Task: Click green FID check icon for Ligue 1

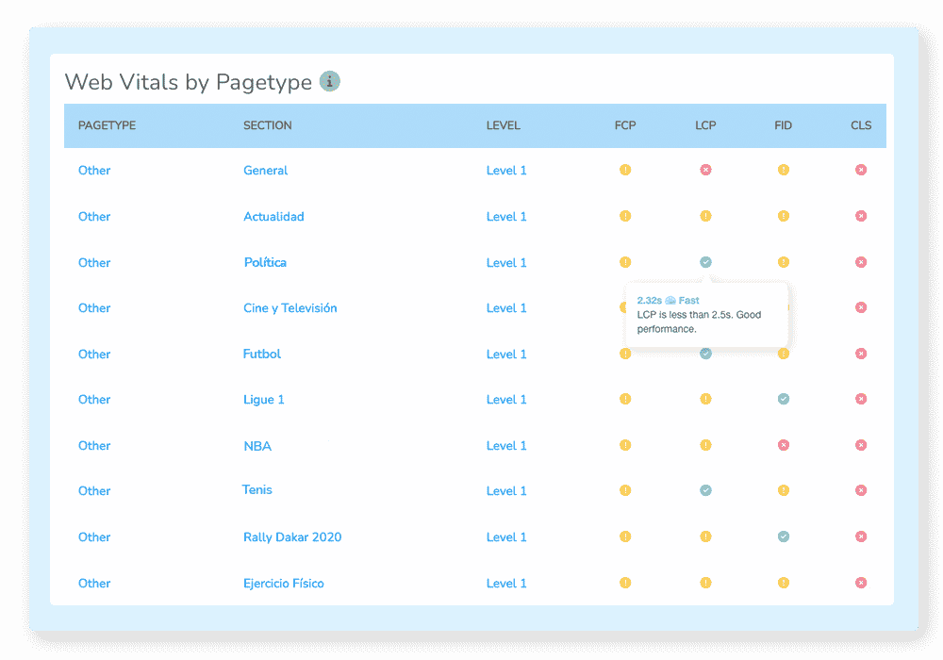Action: pyautogui.click(x=783, y=399)
